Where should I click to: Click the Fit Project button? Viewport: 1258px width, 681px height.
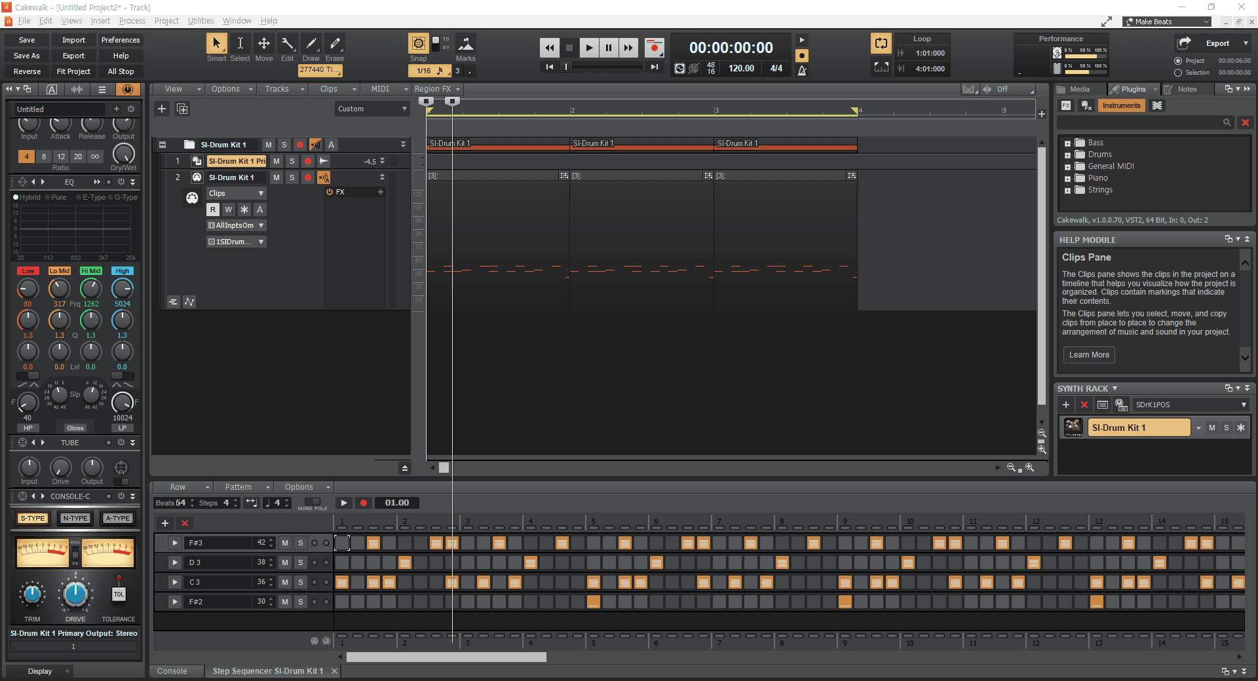73,71
